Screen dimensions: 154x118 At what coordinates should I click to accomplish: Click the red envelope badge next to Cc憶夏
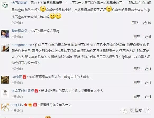[x=25, y=77]
